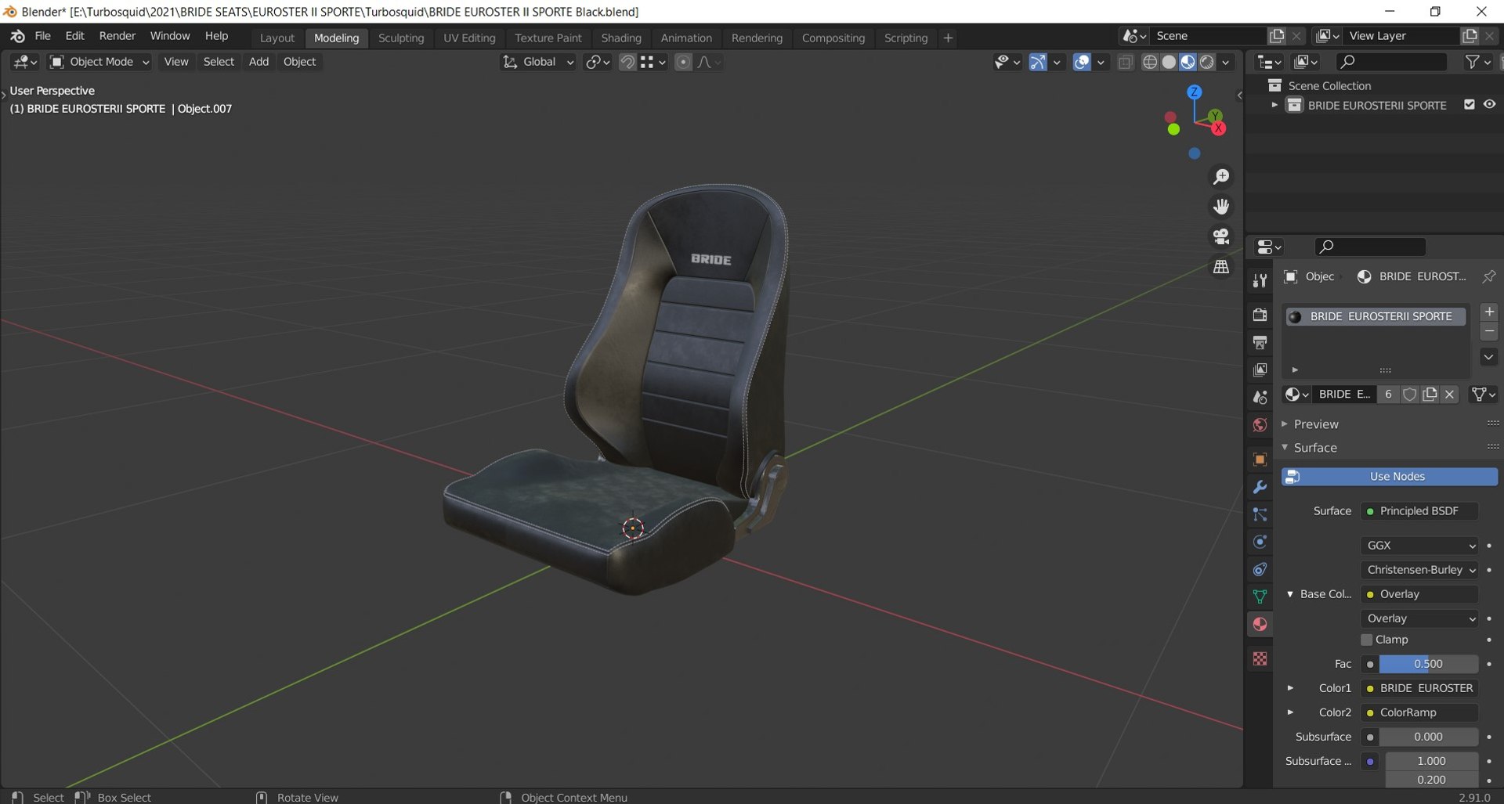Expand the Color2 input row
This screenshot has width=1504, height=804.
click(x=1290, y=712)
